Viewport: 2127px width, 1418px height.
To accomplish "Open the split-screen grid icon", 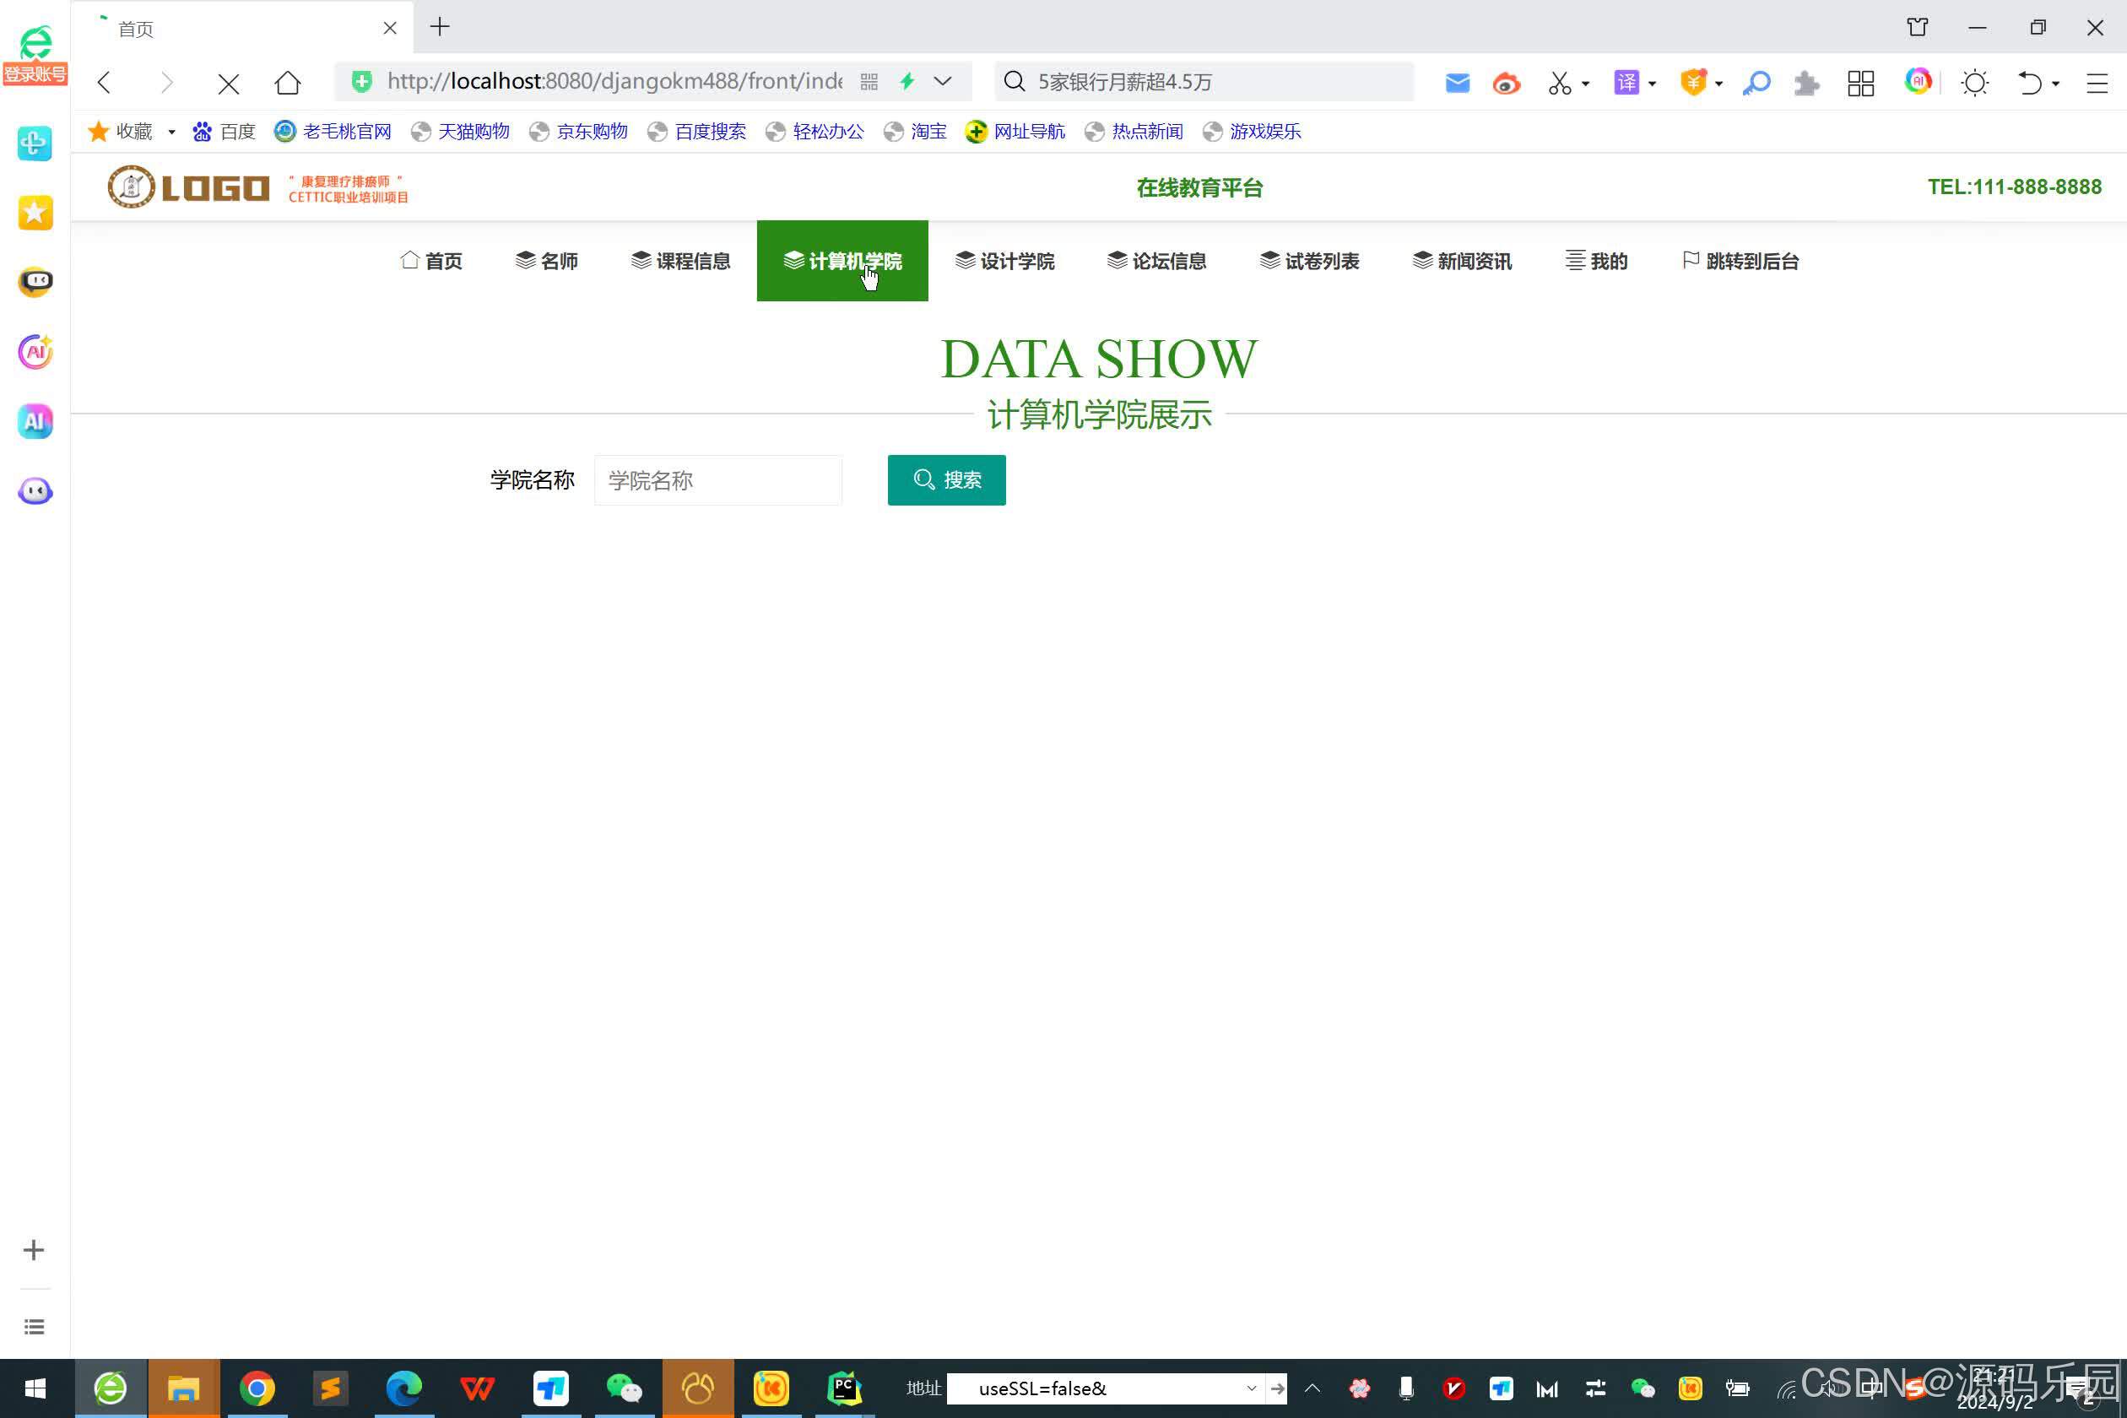I will pyautogui.click(x=1860, y=83).
